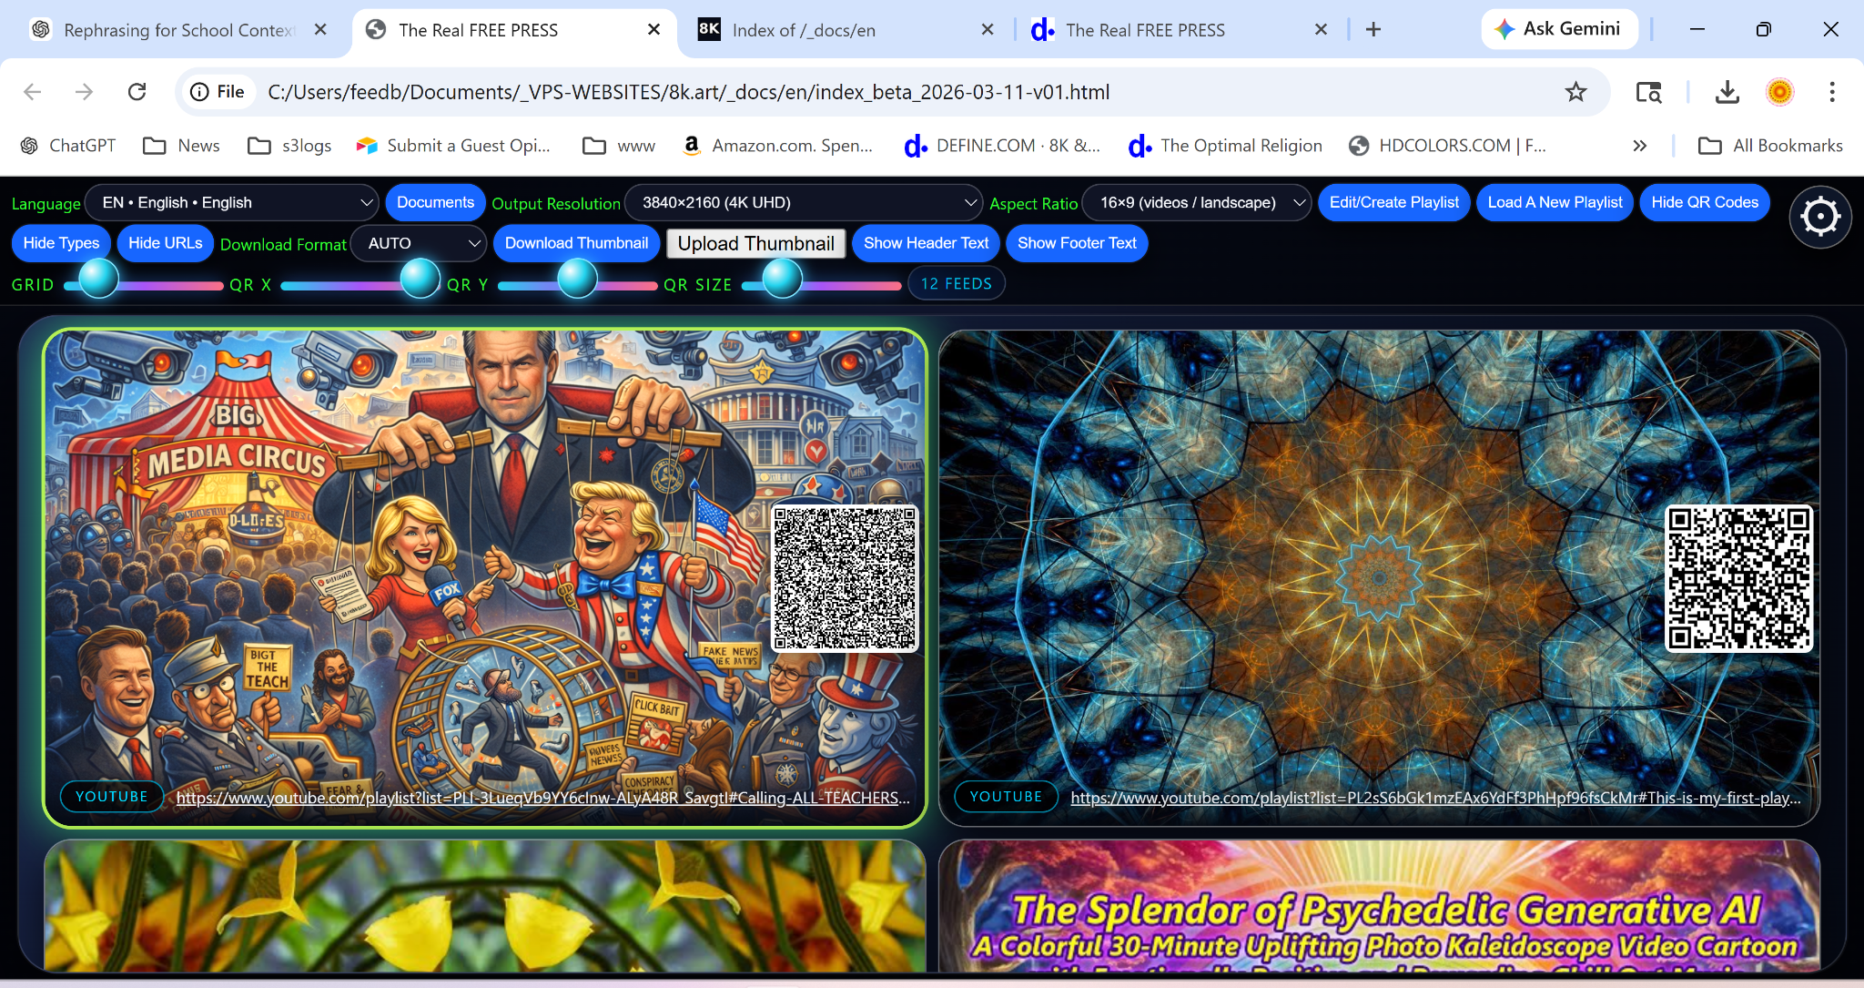Open The Optimal Religion bookmark
This screenshot has width=1864, height=988.
point(1225,146)
